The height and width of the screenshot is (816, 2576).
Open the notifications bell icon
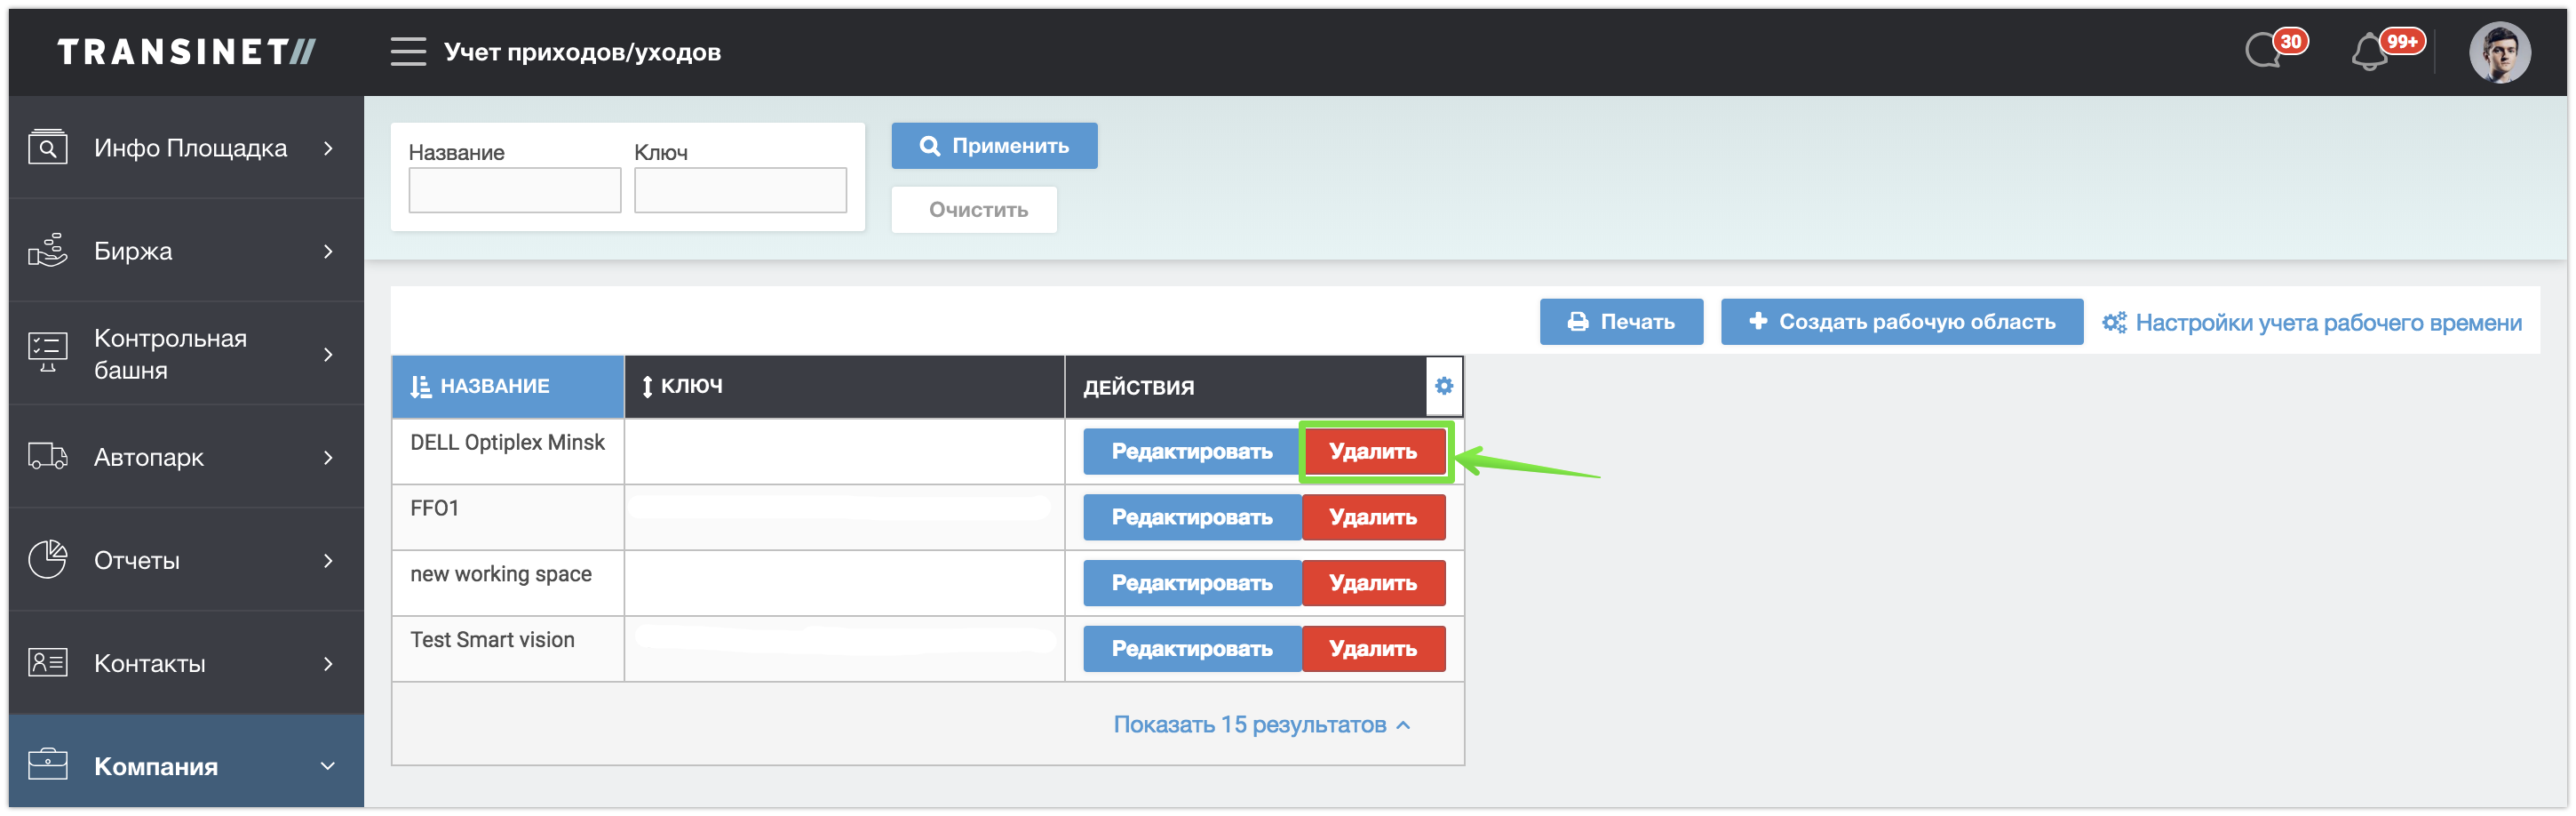point(2370,52)
